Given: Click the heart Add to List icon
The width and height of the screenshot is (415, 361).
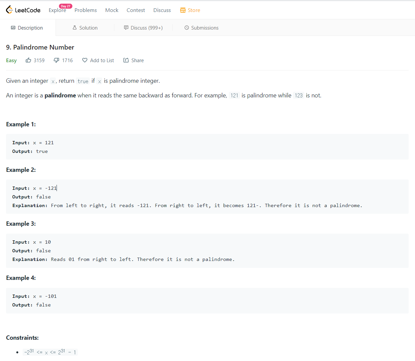Looking at the screenshot, I should 85,60.
